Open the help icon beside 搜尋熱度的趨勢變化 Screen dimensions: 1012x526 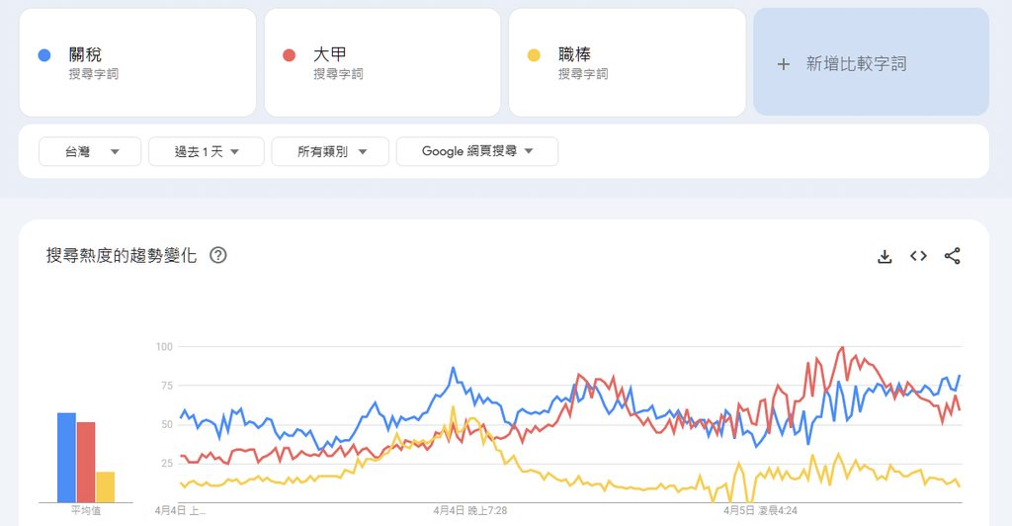click(218, 256)
